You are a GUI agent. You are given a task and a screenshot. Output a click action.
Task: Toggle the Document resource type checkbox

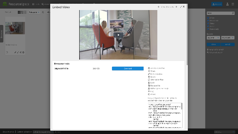(x=208, y=21)
